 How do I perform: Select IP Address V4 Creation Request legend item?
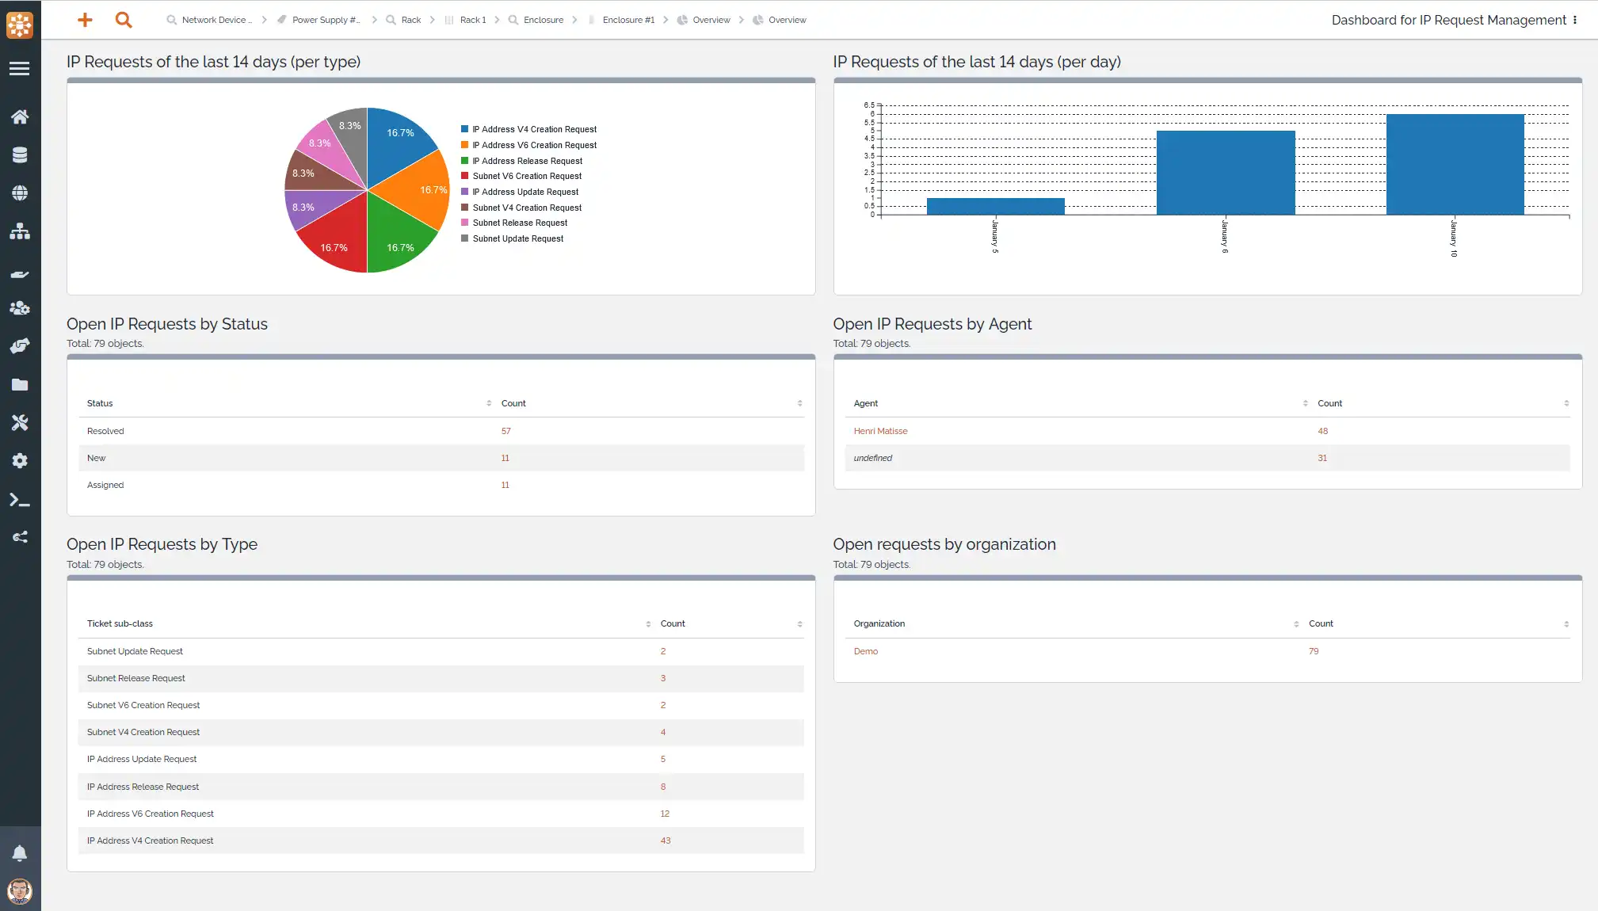click(536, 129)
